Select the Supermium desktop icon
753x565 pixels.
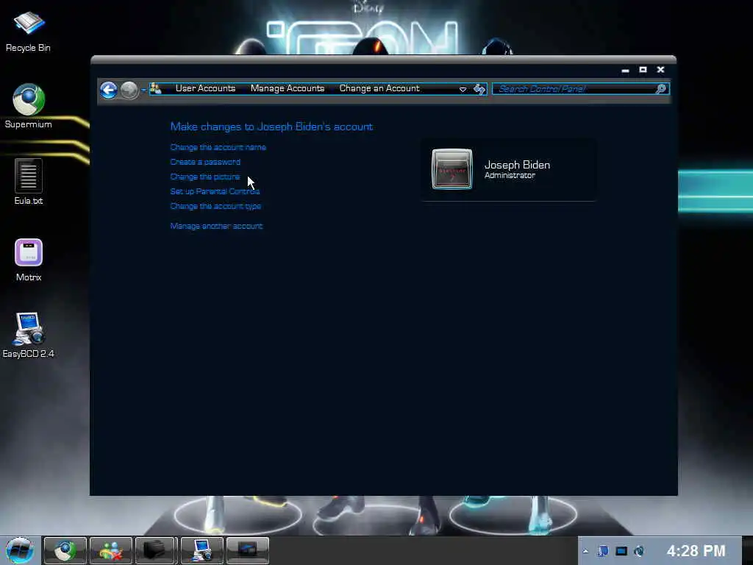pos(29,106)
